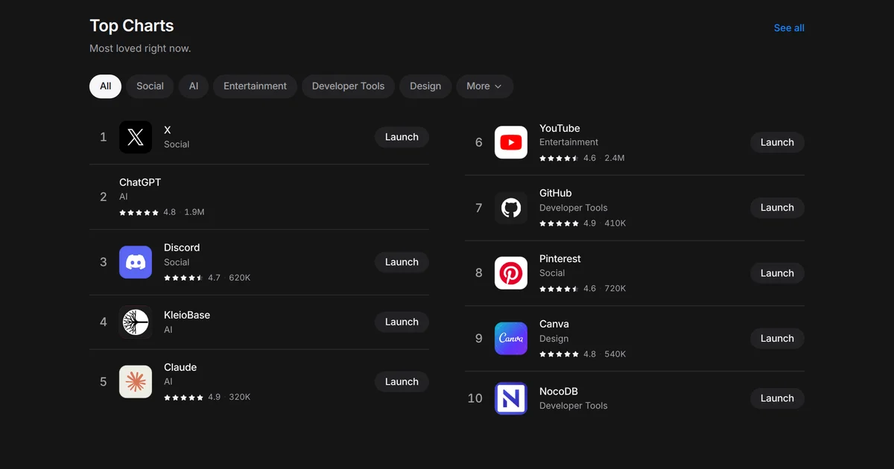Launch KleioBase
The height and width of the screenshot is (469, 894).
point(402,322)
